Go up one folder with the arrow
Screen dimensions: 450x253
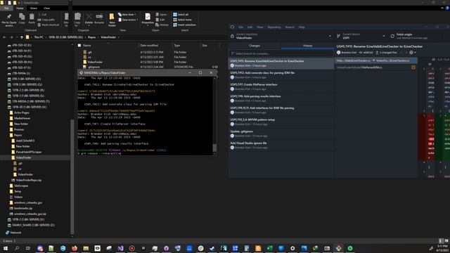(22, 37)
